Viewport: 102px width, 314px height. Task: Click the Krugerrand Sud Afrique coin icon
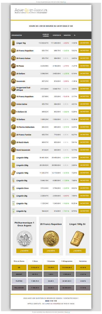[13, 89]
